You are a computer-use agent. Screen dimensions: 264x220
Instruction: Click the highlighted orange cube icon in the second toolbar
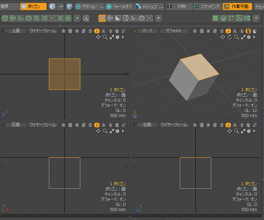click(102, 18)
